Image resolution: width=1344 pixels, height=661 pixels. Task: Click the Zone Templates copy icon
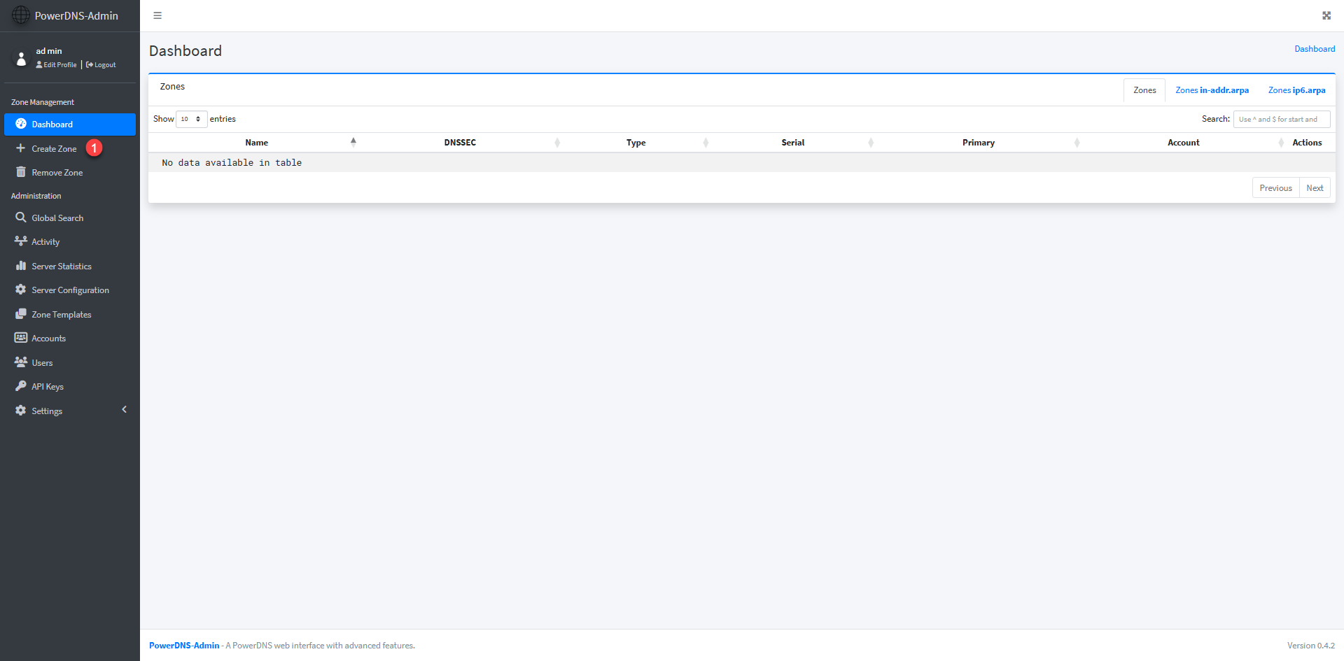(21, 314)
